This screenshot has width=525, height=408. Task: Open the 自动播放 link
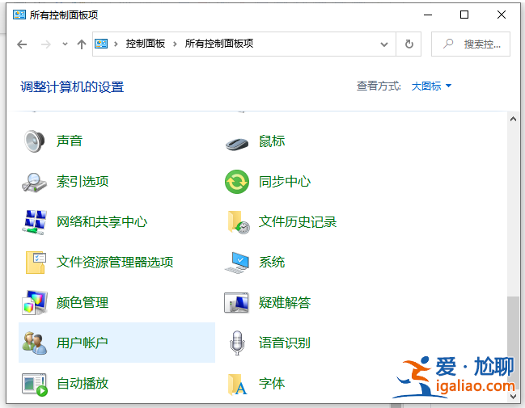(83, 383)
